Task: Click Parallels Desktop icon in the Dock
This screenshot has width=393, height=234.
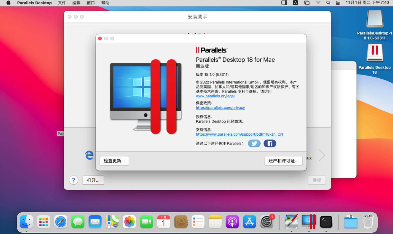Action: coord(309,221)
